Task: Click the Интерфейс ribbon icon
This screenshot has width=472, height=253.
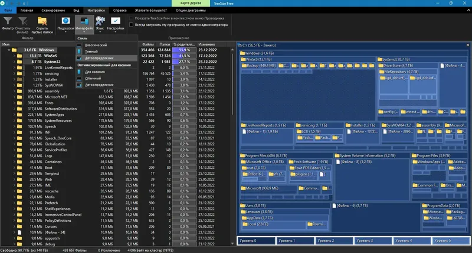Action: point(84,21)
